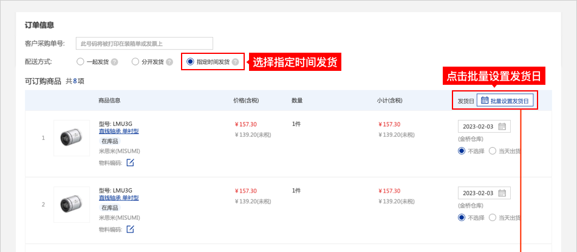Click the 客户采购单号 input field
The image size is (577, 252).
(x=145, y=43)
